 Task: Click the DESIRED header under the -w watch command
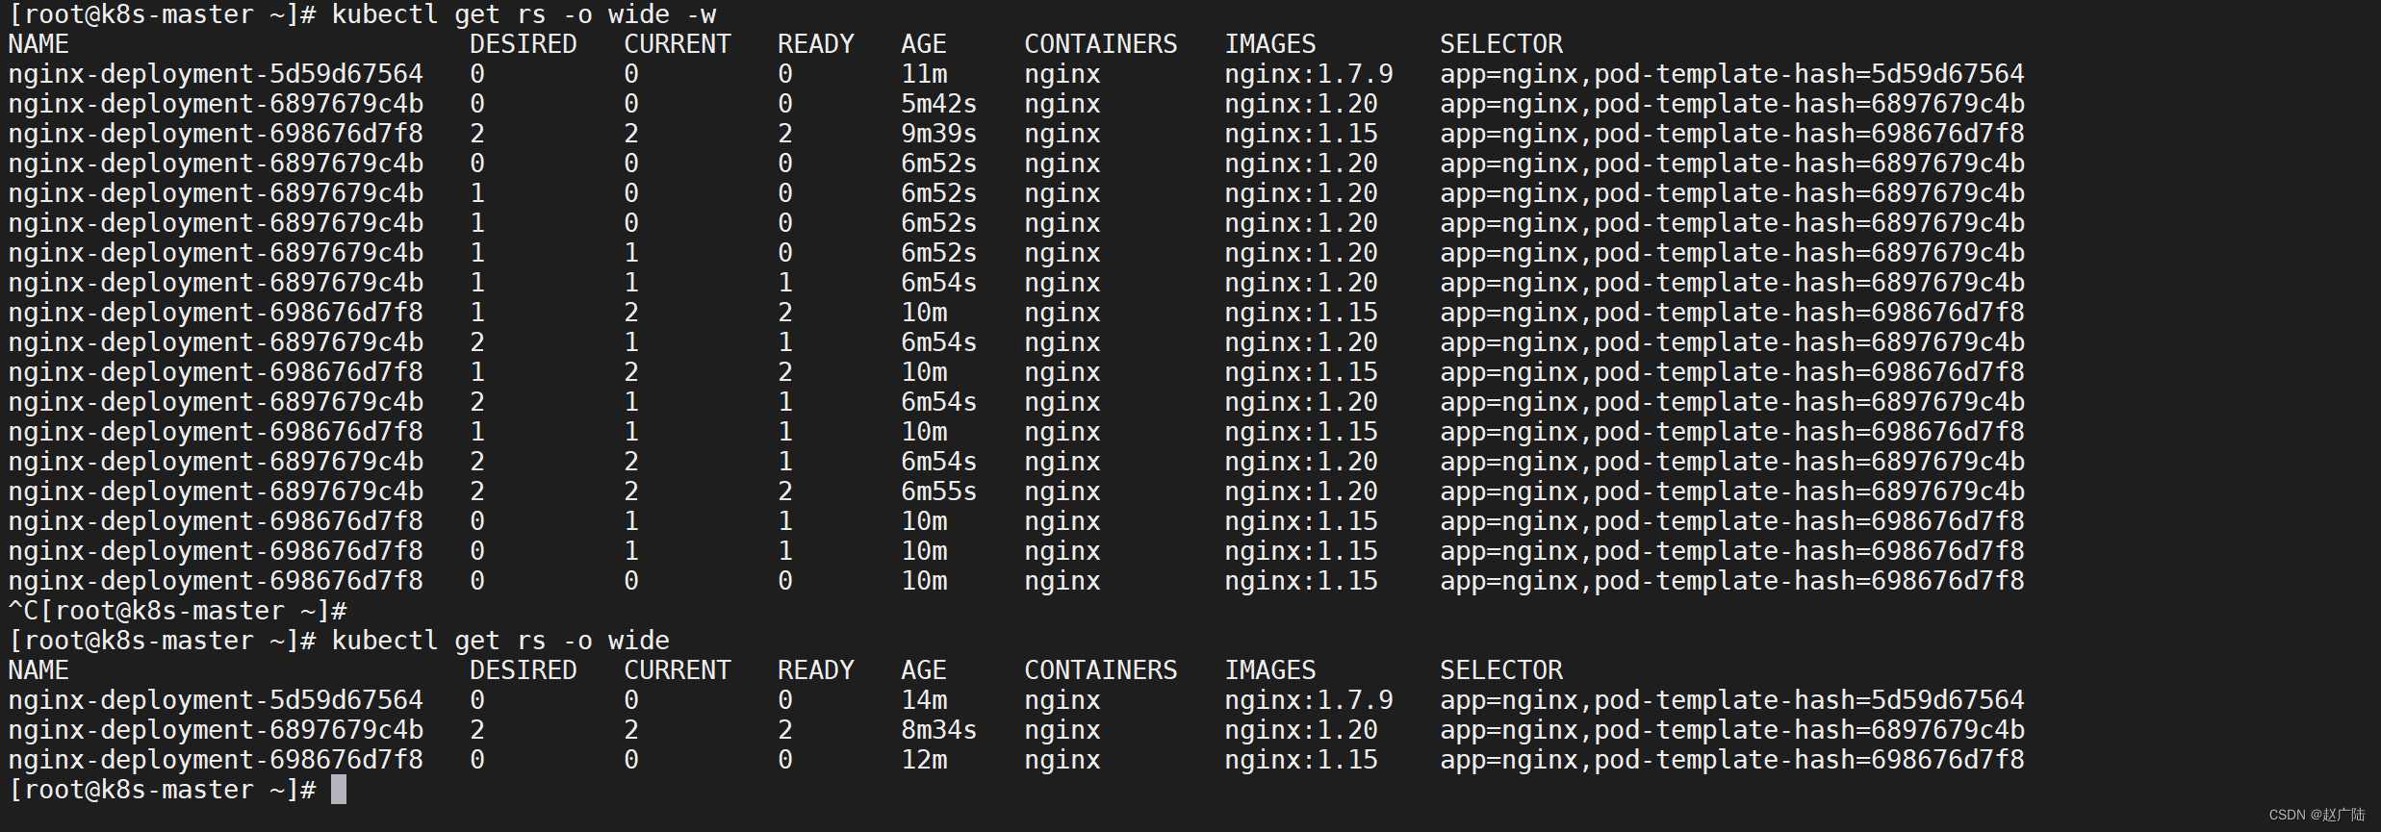click(x=524, y=44)
